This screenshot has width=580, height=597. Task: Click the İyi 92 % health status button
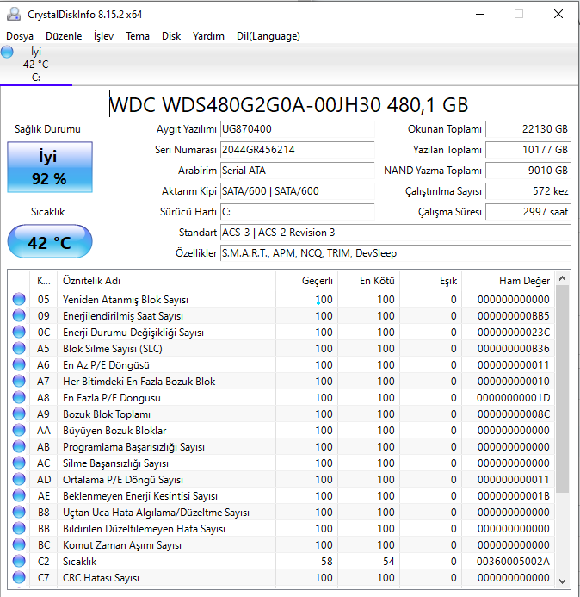coord(50,167)
